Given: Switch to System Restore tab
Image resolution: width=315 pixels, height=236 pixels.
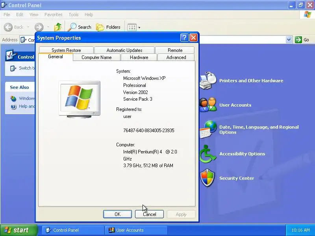Looking at the screenshot, I should point(66,50).
